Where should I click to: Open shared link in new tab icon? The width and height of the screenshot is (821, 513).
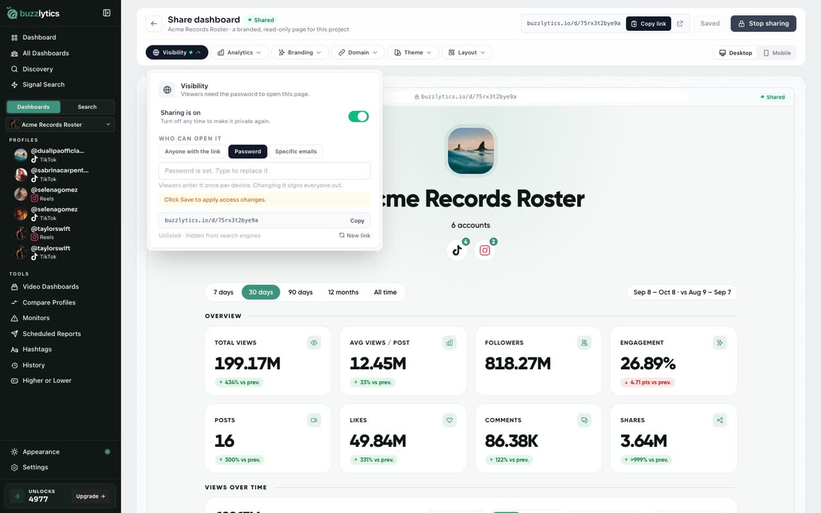[x=680, y=24]
